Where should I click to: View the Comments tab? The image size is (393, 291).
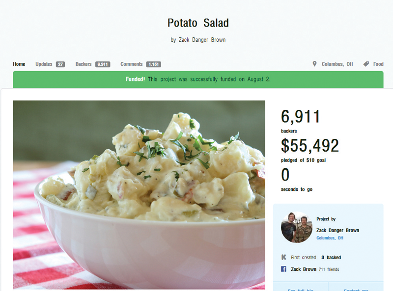pos(132,64)
